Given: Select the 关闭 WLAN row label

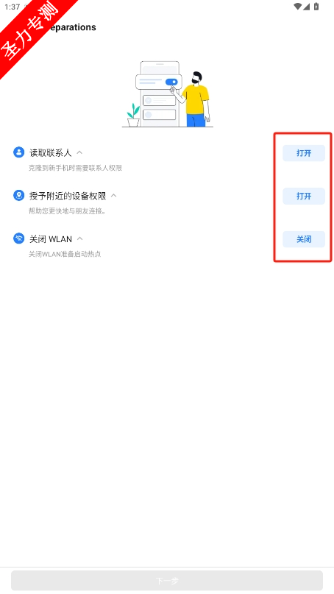Looking at the screenshot, I should pyautogui.click(x=51, y=239).
